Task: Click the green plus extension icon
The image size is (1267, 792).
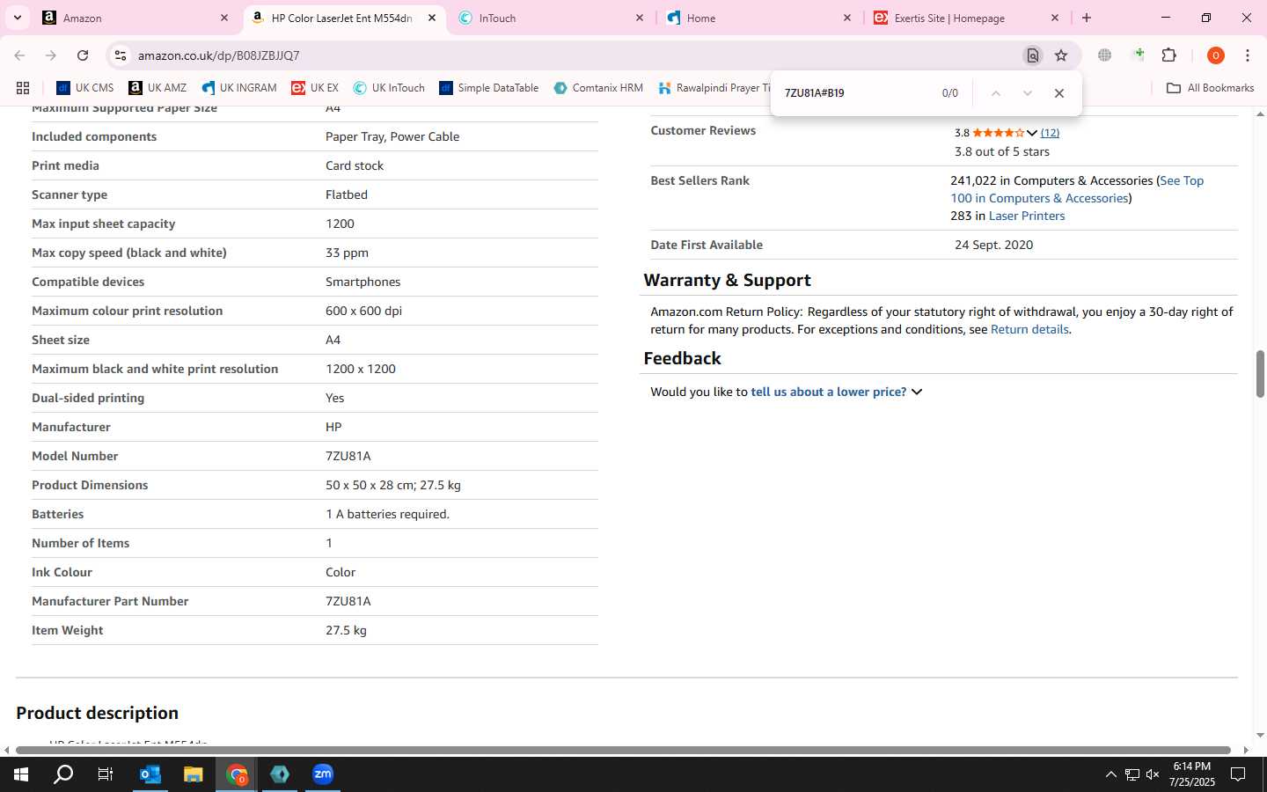Action: coord(1139,55)
